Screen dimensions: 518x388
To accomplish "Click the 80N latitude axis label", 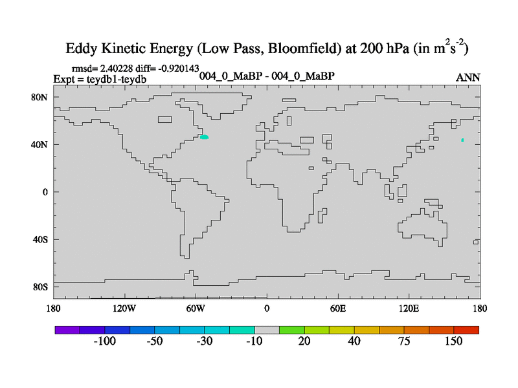I will 40,98.
